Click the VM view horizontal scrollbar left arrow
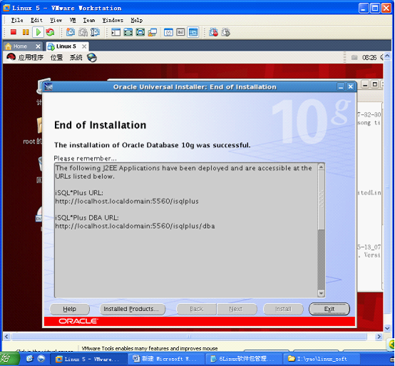The image size is (395, 366). (7, 337)
